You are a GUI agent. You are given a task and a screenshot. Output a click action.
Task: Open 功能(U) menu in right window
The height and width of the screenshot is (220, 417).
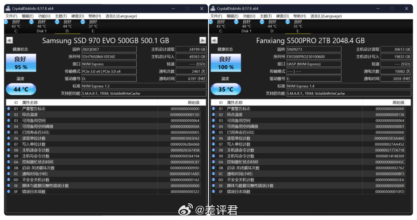(x=249, y=16)
